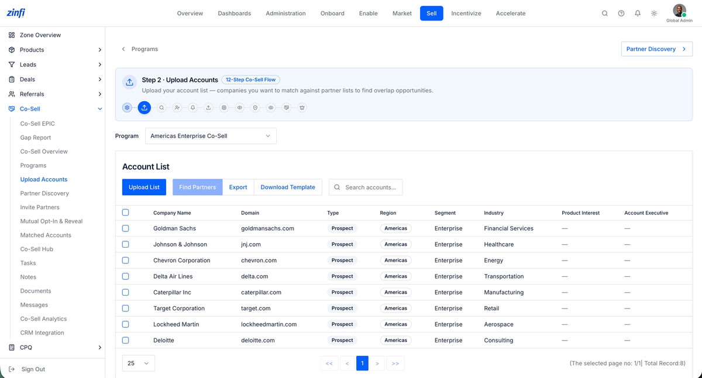Image resolution: width=702 pixels, height=378 pixels.
Task: Open notifications bell in top header
Action: click(638, 13)
